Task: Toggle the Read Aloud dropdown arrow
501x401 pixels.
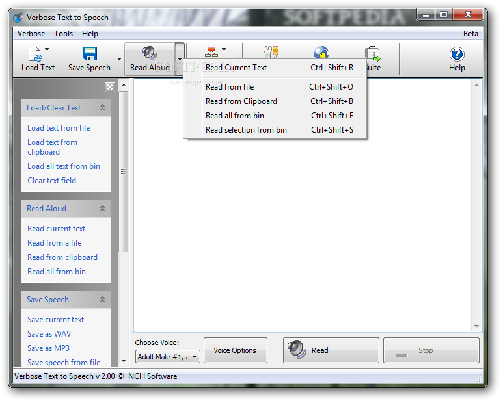Action: [180, 59]
